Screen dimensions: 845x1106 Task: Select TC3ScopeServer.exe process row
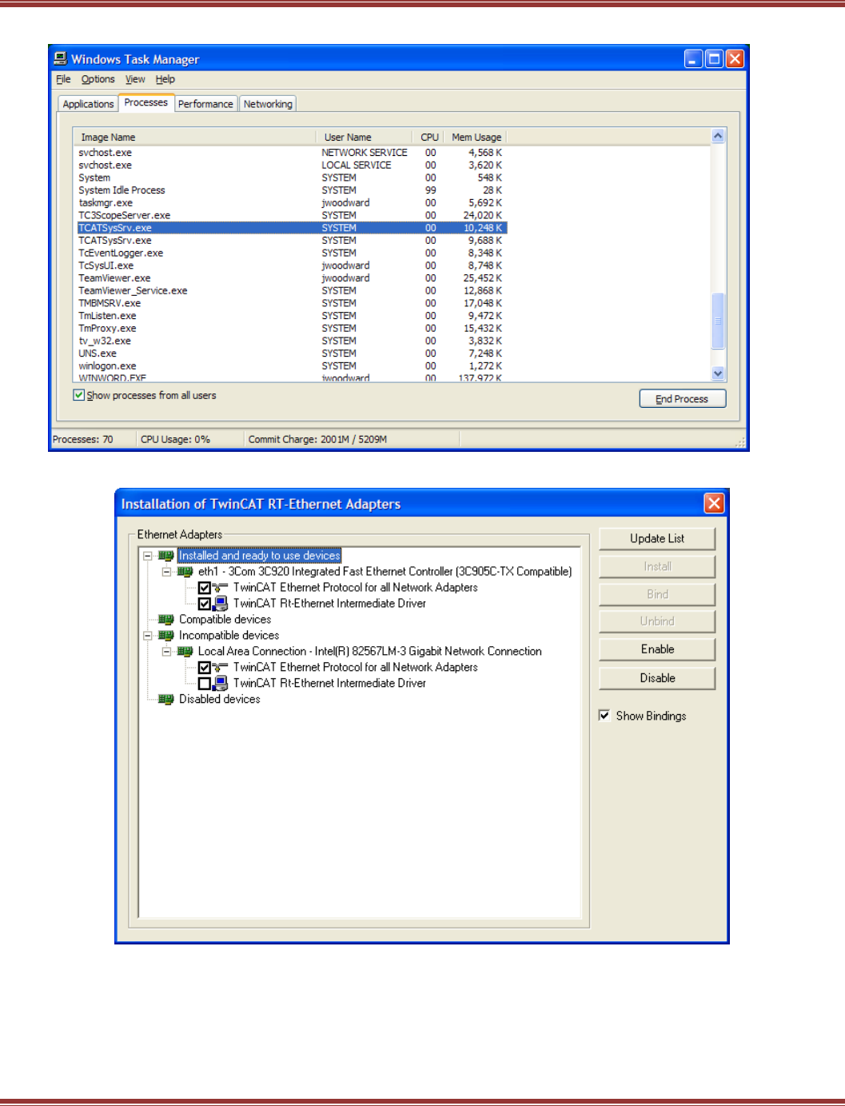292,215
